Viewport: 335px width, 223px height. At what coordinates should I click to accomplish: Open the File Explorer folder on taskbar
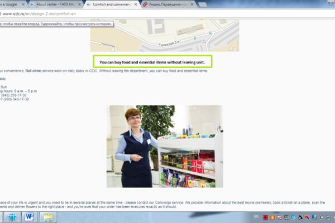click(49, 217)
